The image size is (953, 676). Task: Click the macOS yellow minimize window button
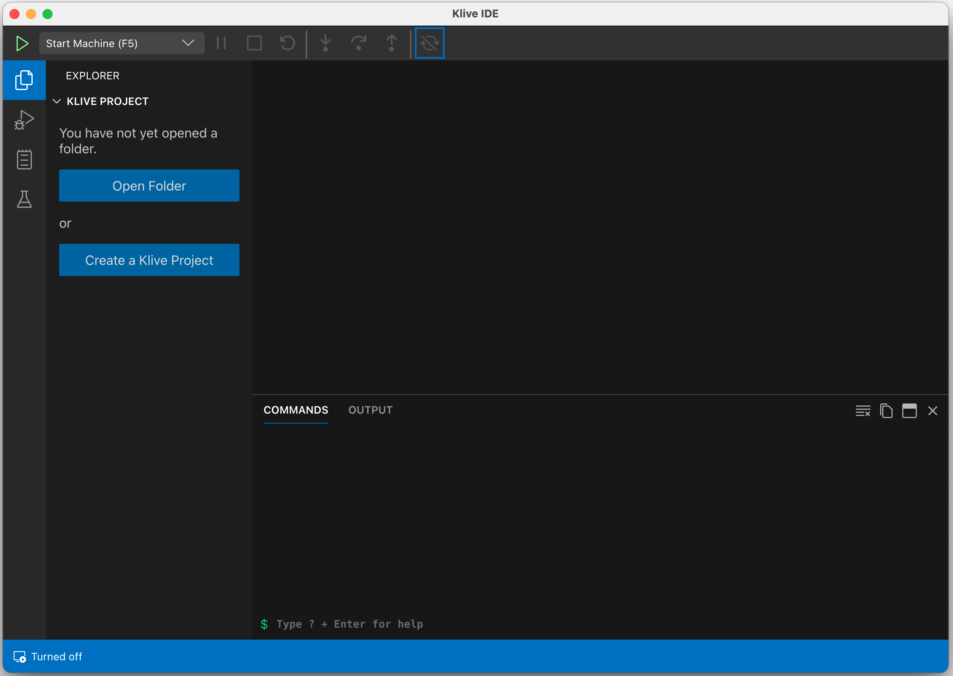tap(31, 14)
